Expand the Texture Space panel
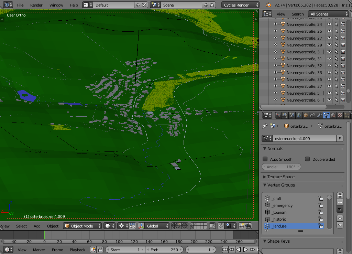352x254 pixels. coord(281,177)
